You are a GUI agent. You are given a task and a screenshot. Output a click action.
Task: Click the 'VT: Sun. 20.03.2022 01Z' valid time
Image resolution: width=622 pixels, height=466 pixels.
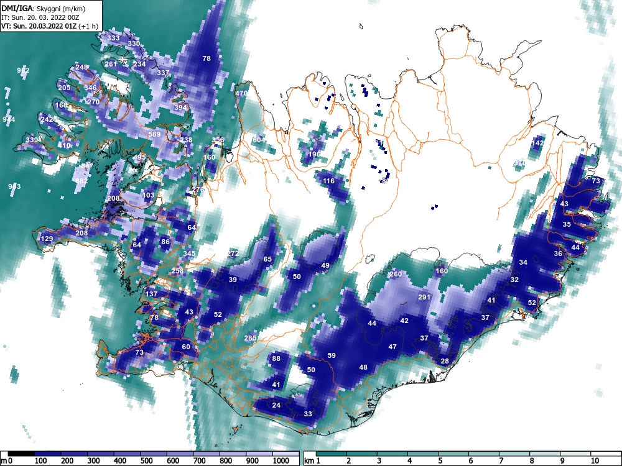[x=39, y=26]
